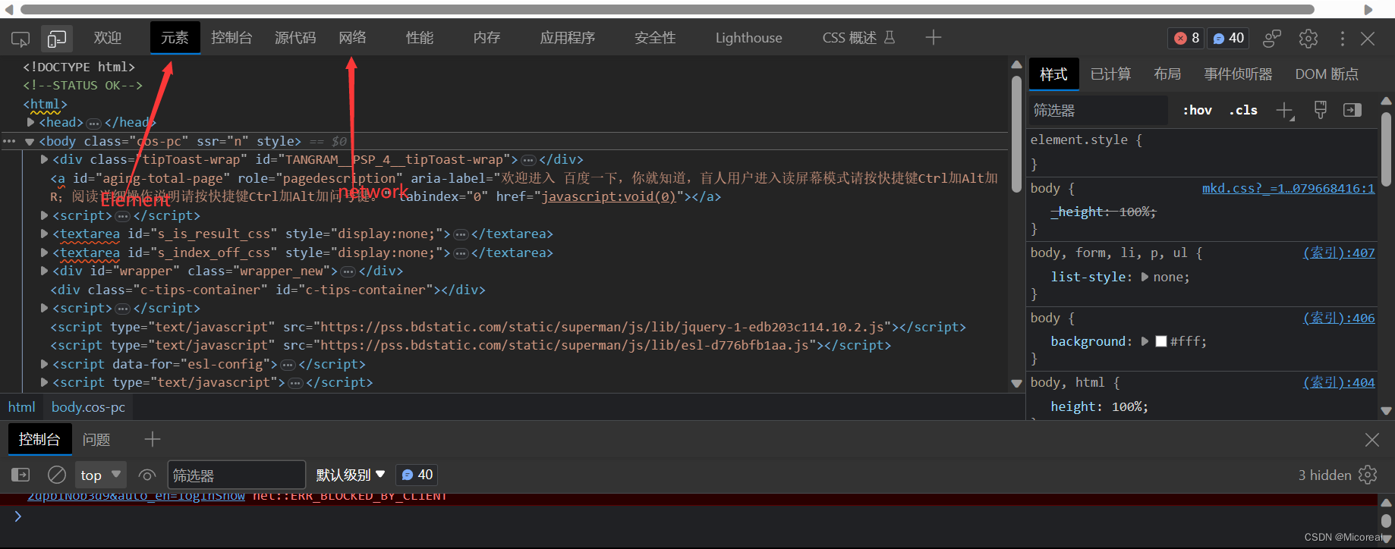The image size is (1395, 549).
Task: Click the ellipsis beside the body element
Action: coord(9,142)
